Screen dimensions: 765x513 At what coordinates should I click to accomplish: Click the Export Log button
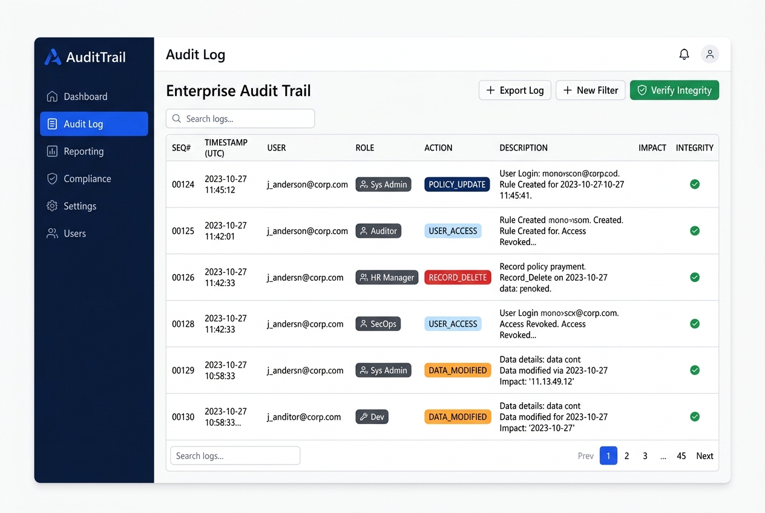[515, 90]
